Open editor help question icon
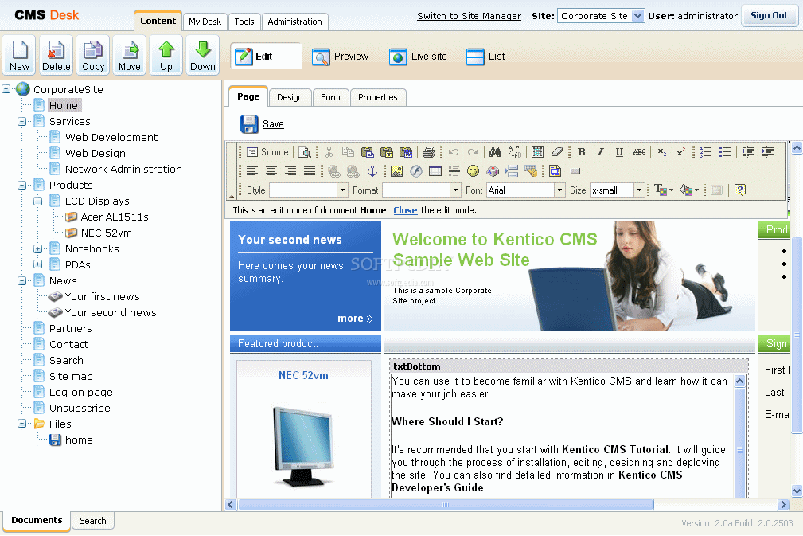803x536 pixels. point(739,190)
